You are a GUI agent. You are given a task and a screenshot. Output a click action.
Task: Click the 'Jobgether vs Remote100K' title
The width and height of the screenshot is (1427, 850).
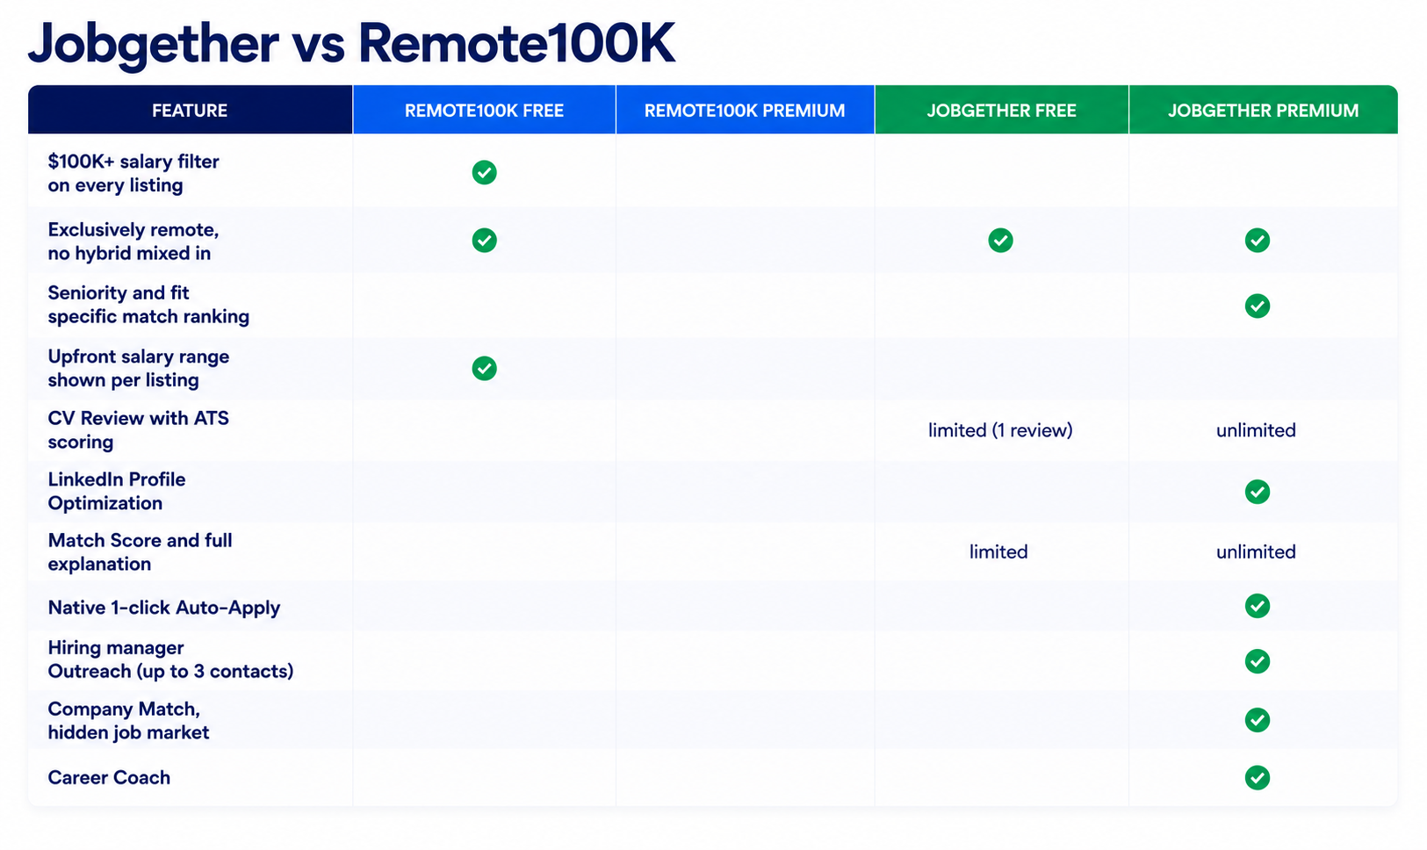pyautogui.click(x=351, y=44)
